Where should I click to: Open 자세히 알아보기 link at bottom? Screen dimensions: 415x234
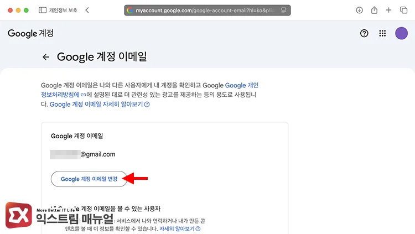(180, 228)
